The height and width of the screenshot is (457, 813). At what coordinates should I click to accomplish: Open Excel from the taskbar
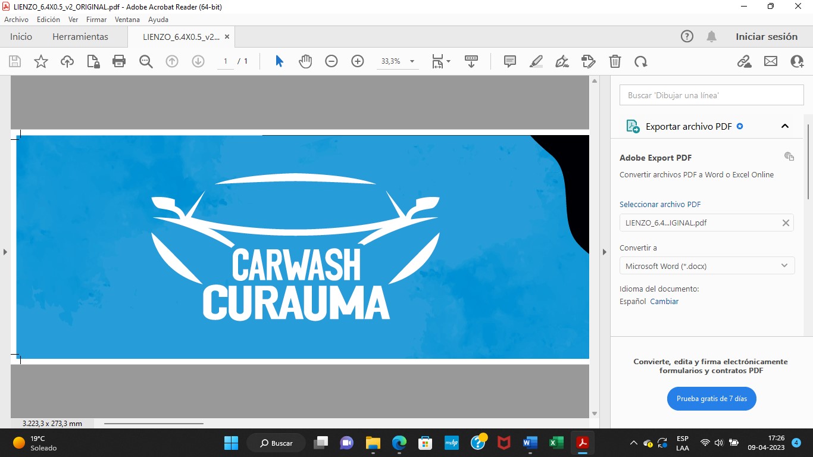[556, 443]
